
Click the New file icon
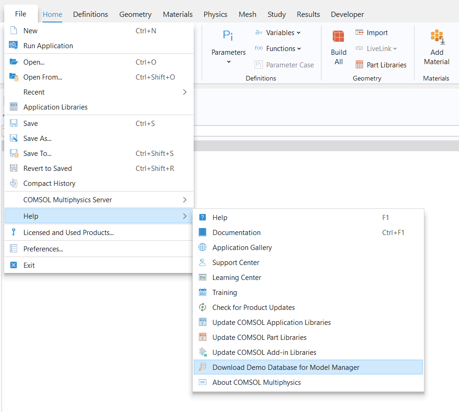coord(14,30)
